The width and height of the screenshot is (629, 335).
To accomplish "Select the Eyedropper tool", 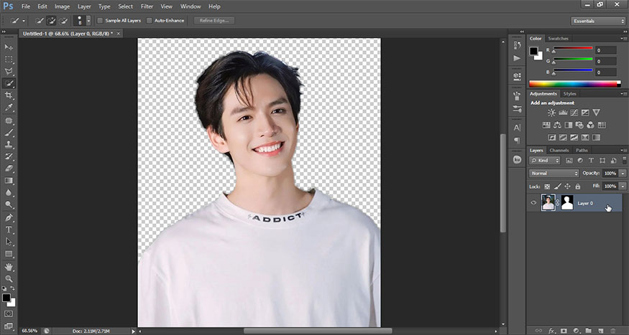I will tap(9, 108).
